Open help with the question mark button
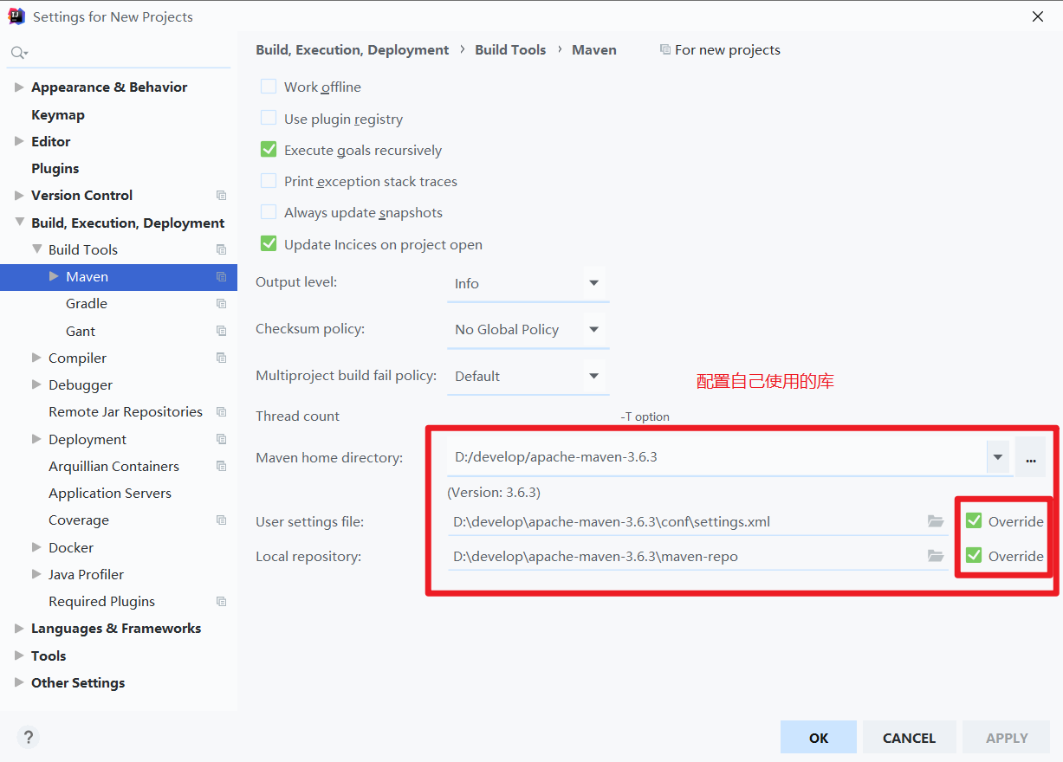 click(28, 737)
